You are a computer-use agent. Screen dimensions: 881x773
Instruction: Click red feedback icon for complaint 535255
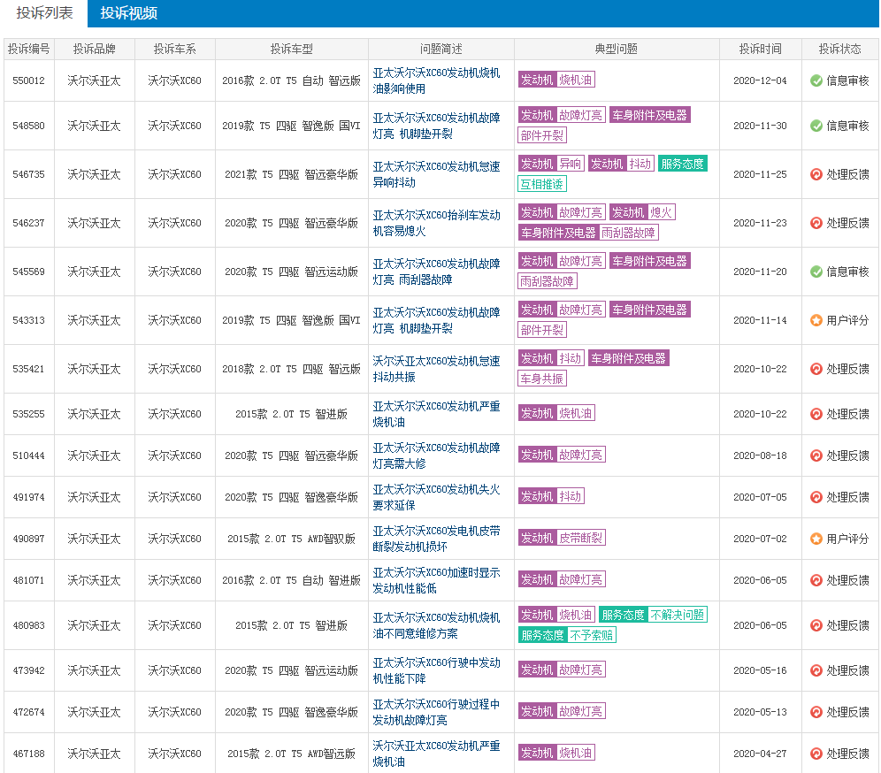point(816,414)
